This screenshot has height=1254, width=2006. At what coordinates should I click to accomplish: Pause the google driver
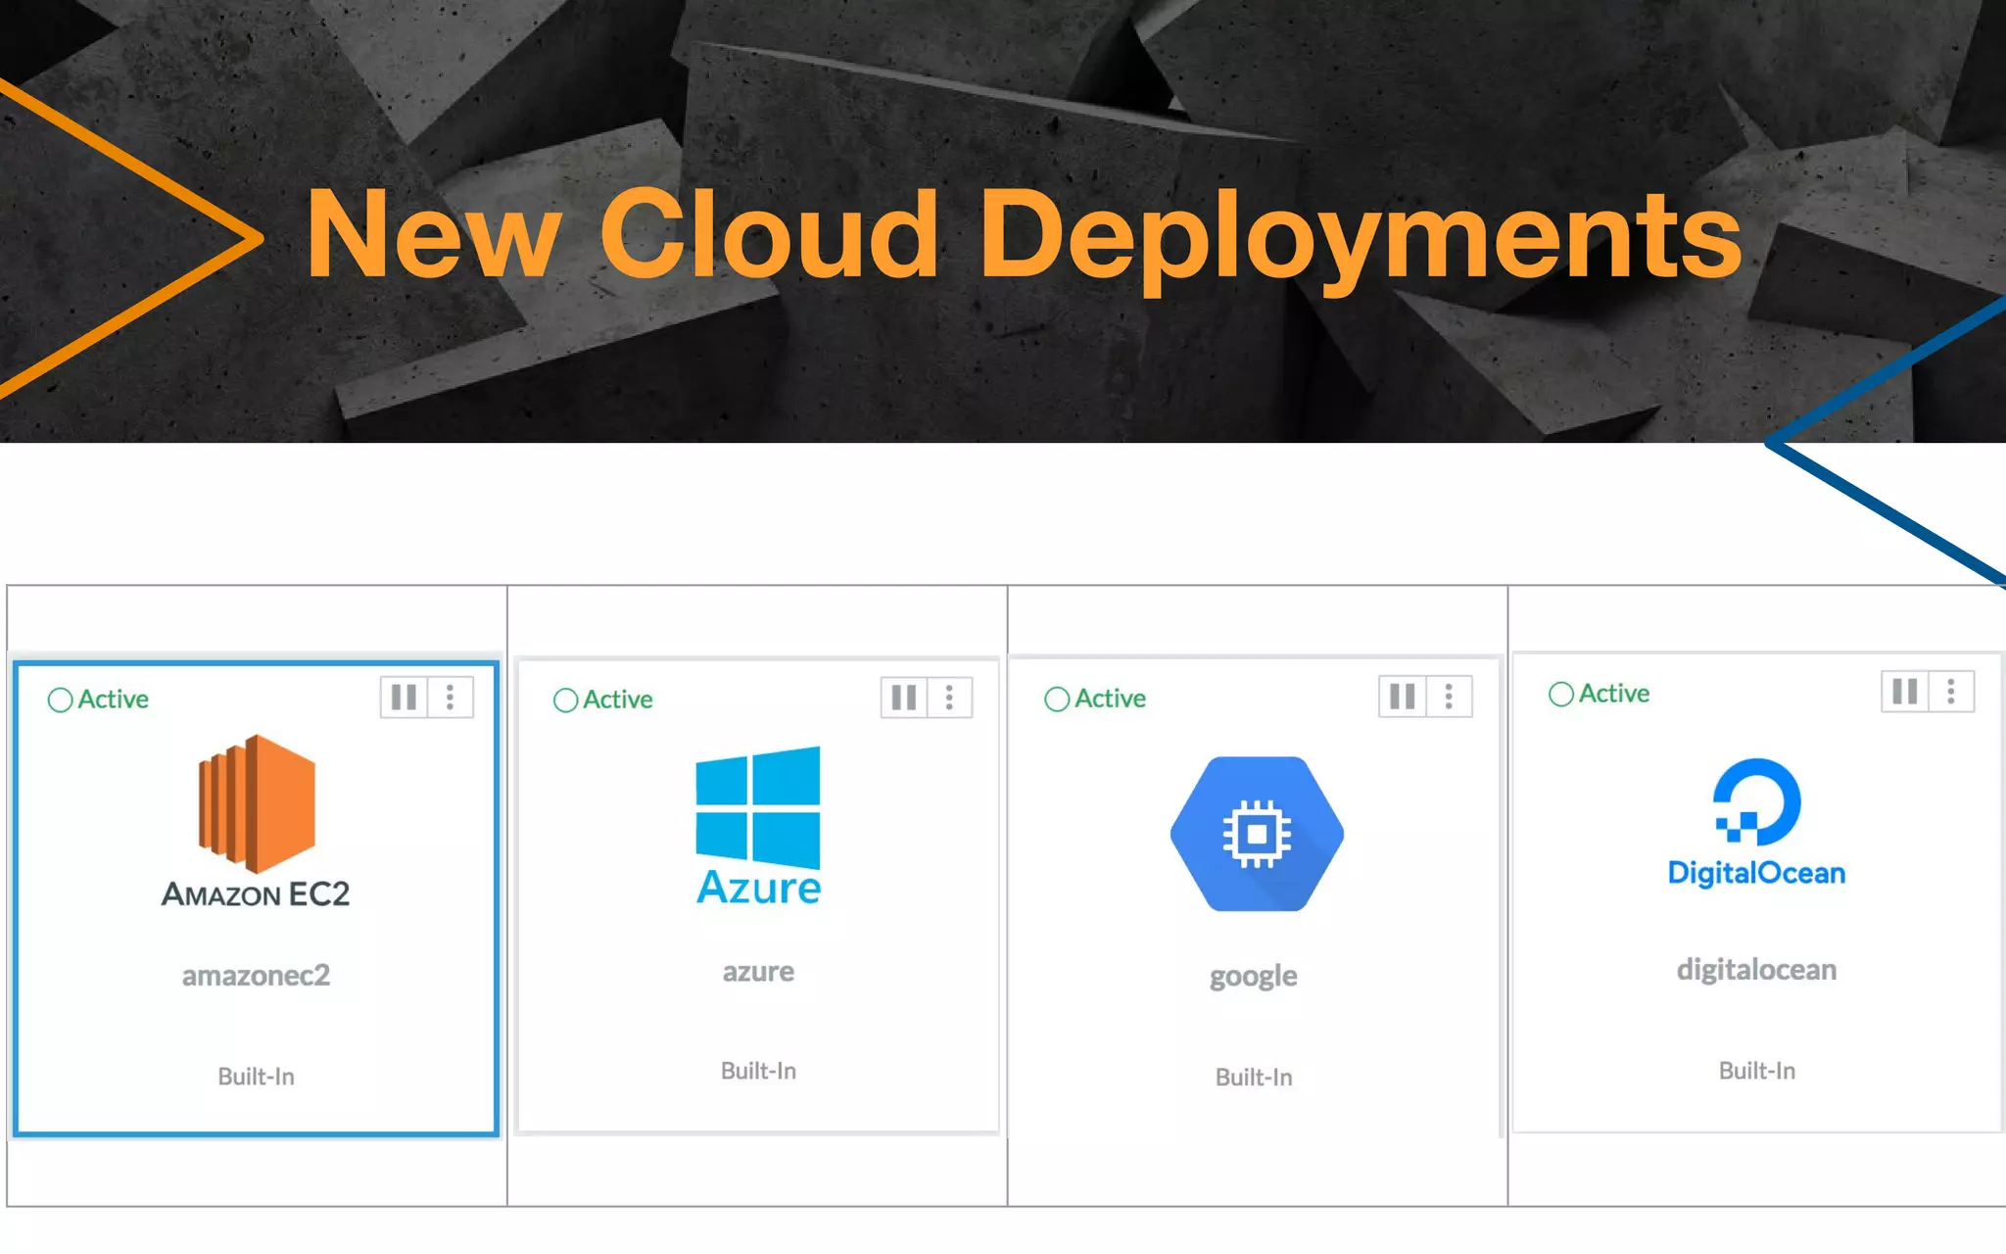pyautogui.click(x=1402, y=697)
